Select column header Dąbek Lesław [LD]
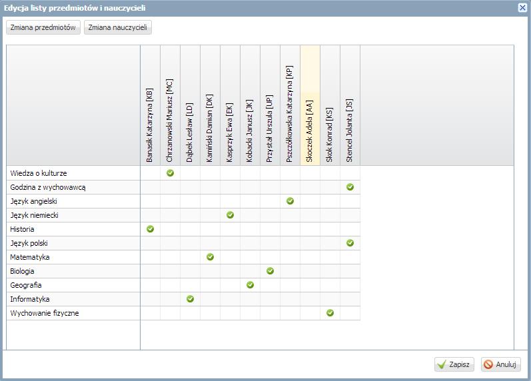 [x=191, y=105]
